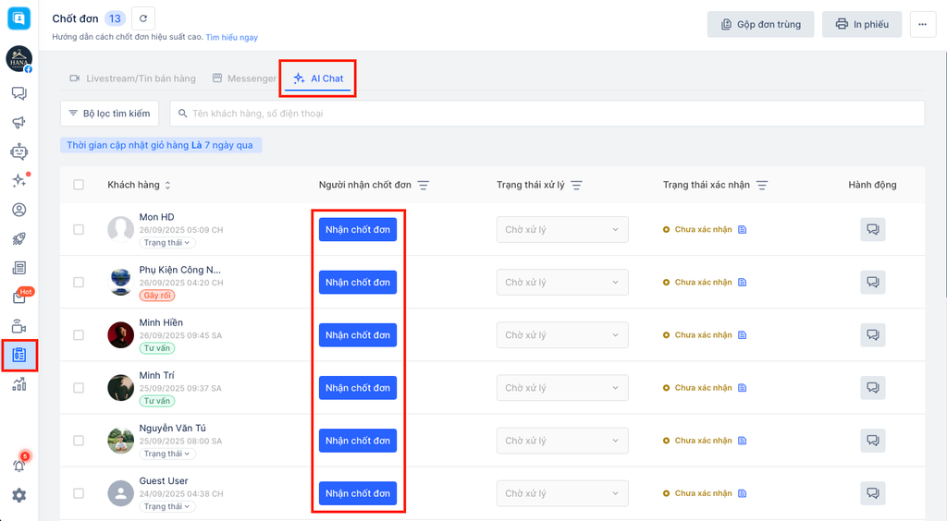Viewport: 947px width, 521px height.
Task: Select the Guest User row checkbox
Action: click(x=79, y=493)
